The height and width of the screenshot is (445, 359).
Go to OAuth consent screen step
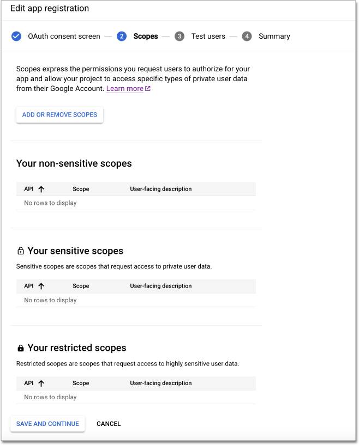64,36
